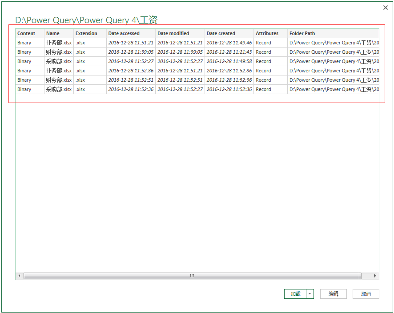
Task: Select the Date created column header
Action: (x=229, y=33)
